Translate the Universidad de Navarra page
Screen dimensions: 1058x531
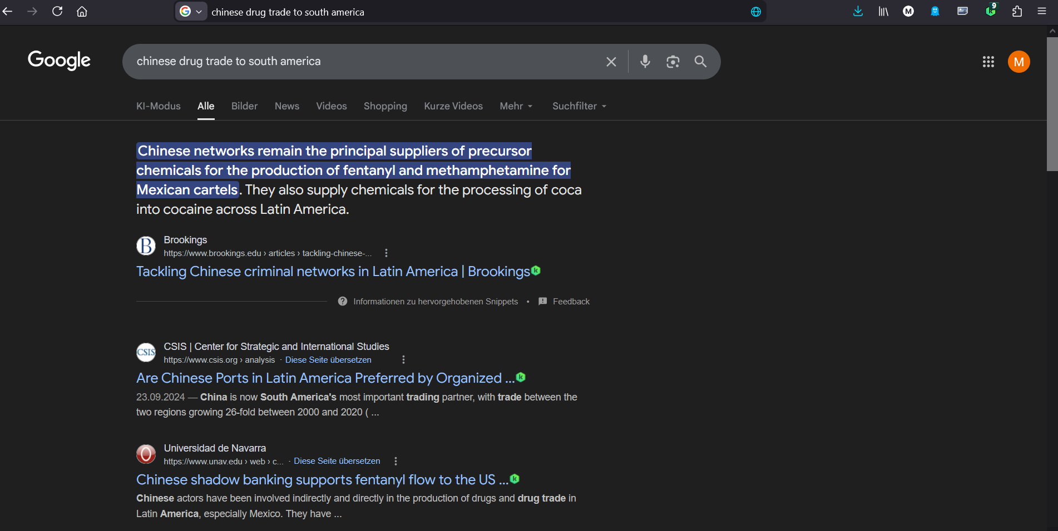click(337, 461)
